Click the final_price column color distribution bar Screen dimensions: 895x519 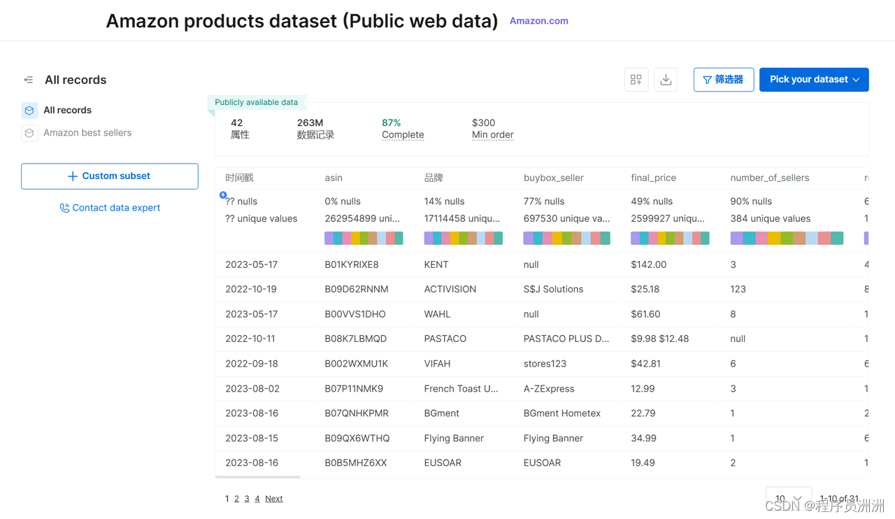[x=670, y=239]
